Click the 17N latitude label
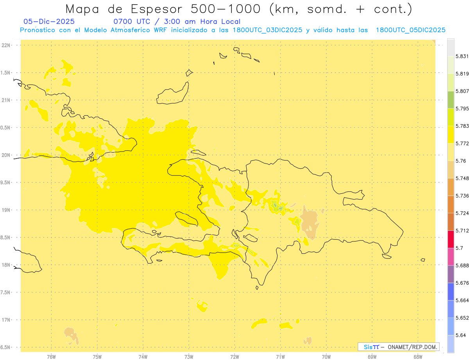 pos(6,320)
